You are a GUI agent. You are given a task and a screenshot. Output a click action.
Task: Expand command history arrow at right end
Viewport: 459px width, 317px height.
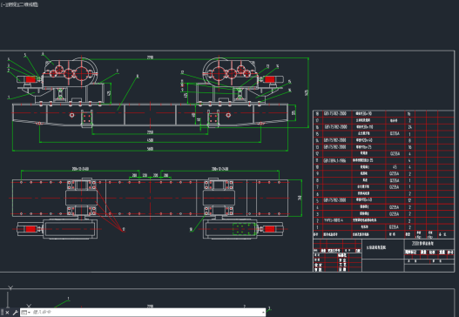pyautogui.click(x=263, y=313)
